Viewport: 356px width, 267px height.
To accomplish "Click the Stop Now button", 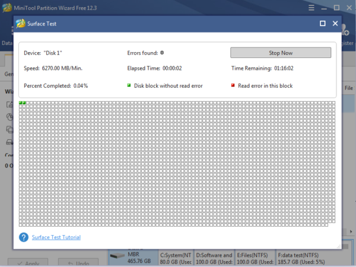I will (281, 53).
